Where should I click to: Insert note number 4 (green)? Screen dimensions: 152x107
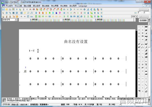50,13
